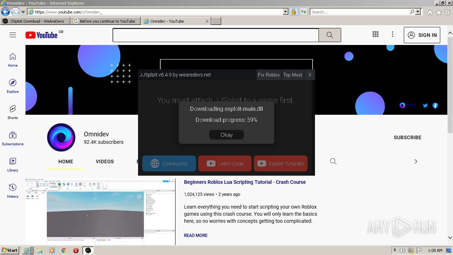Click the YouTube search magnifier button
This screenshot has height=255, width=453.
point(330,35)
